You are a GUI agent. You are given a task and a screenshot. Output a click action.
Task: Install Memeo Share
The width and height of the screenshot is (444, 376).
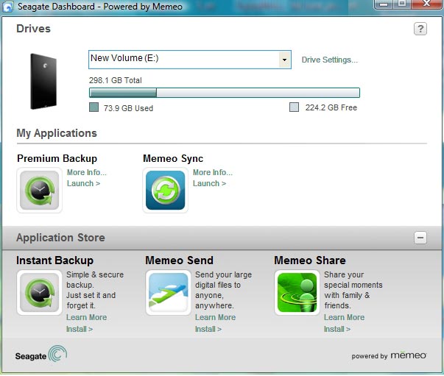337,329
